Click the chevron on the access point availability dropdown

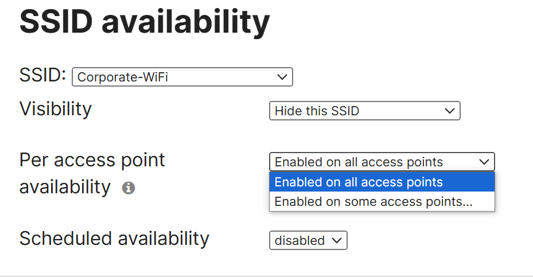(x=484, y=162)
